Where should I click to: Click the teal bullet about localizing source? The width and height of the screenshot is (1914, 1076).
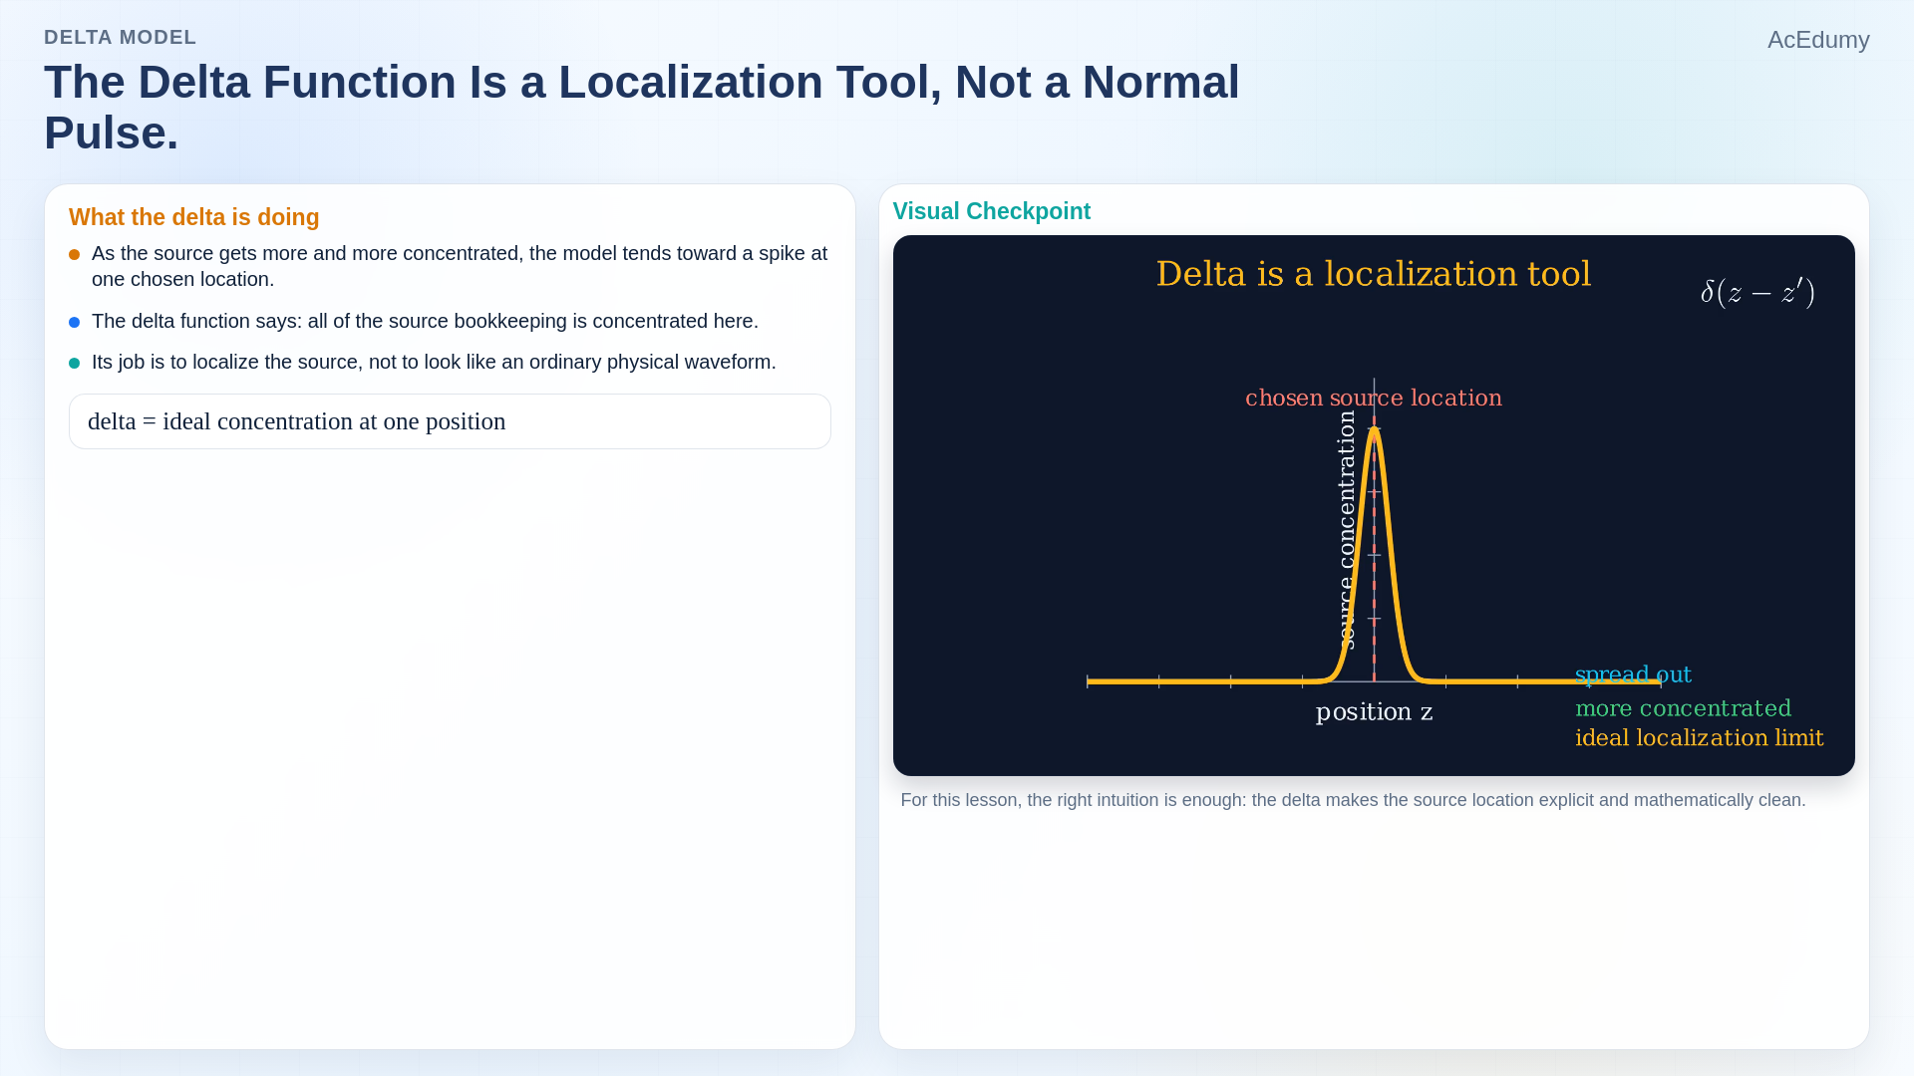tap(74, 364)
